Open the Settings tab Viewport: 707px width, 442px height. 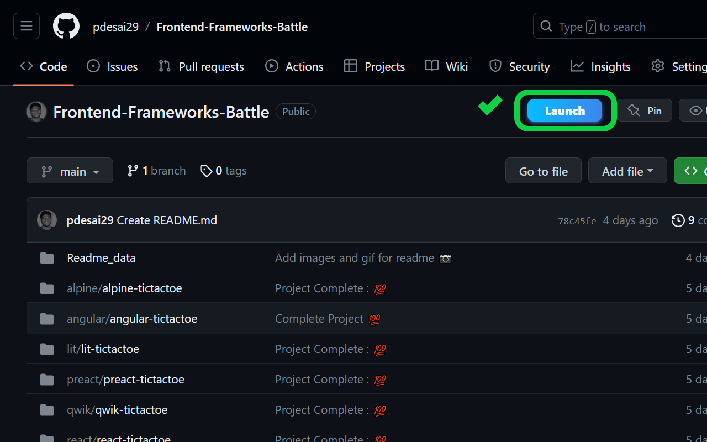[679, 66]
